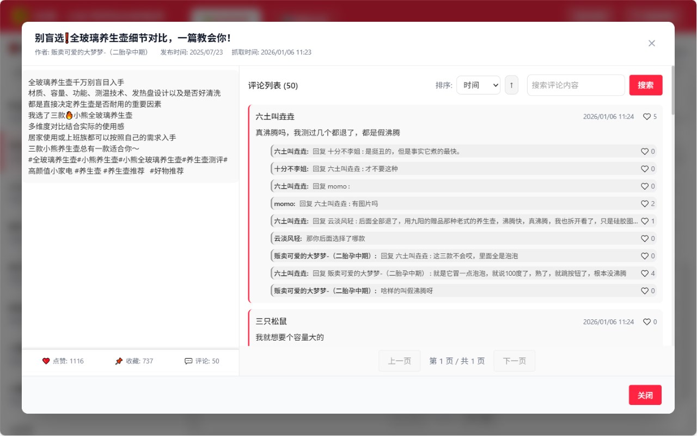This screenshot has height=436, width=697.
Task: Click the commenter name 三只松鼠
Action: (x=271, y=322)
